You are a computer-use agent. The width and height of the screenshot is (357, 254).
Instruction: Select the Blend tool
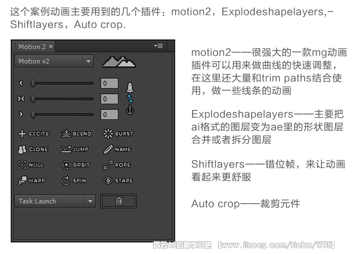coord(76,134)
